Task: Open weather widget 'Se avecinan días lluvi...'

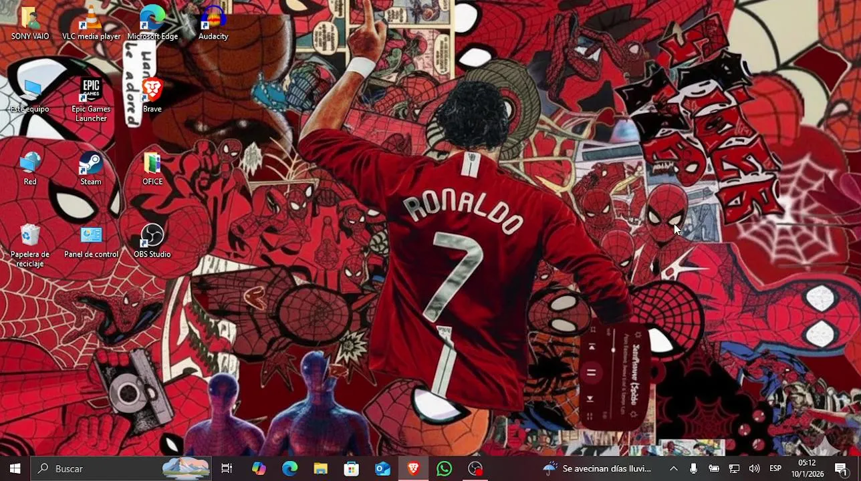Action: pos(598,468)
